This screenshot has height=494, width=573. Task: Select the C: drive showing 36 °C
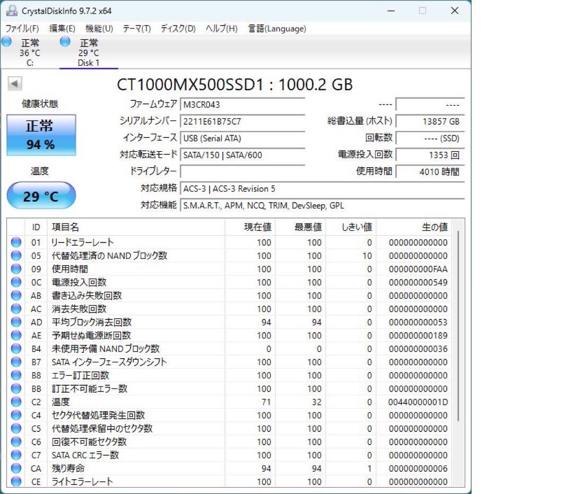(30, 53)
